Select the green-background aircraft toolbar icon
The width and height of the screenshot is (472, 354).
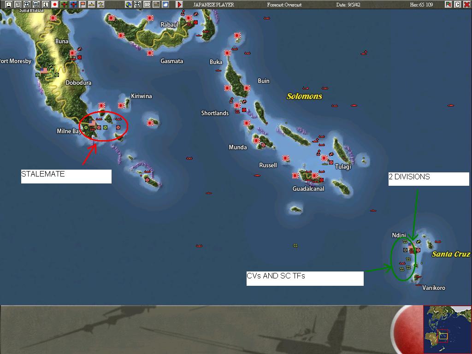pos(64,5)
